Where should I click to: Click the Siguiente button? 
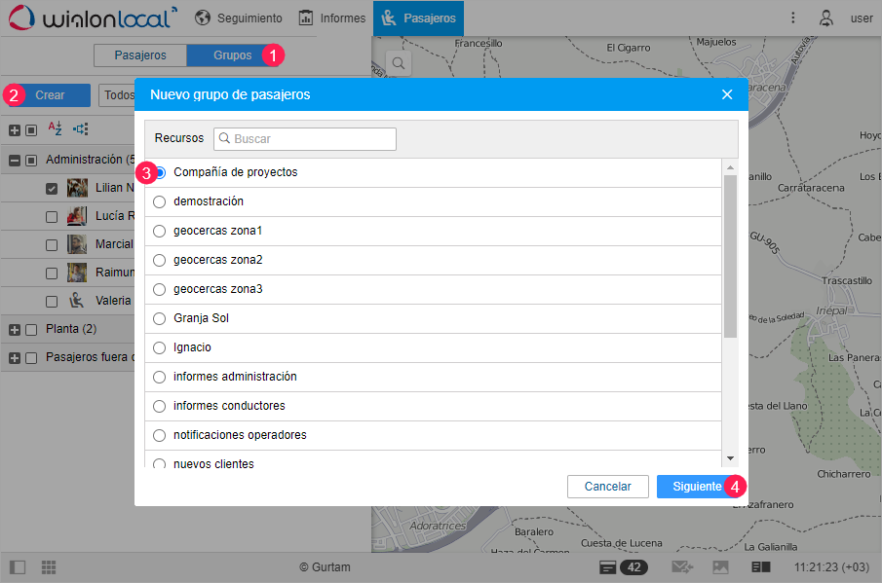[697, 487]
